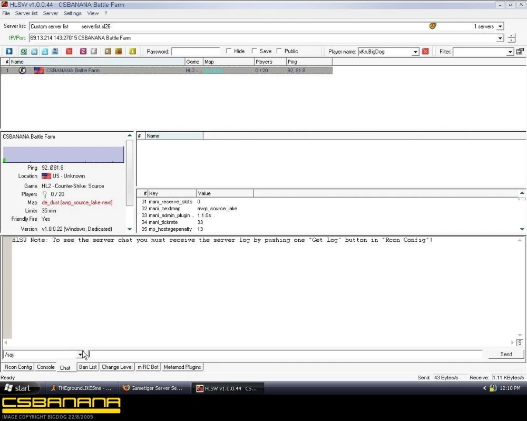Screen dimensions: 527x421
Task: Click the magnifier search icon in toolbar
Action: (x=23, y=52)
